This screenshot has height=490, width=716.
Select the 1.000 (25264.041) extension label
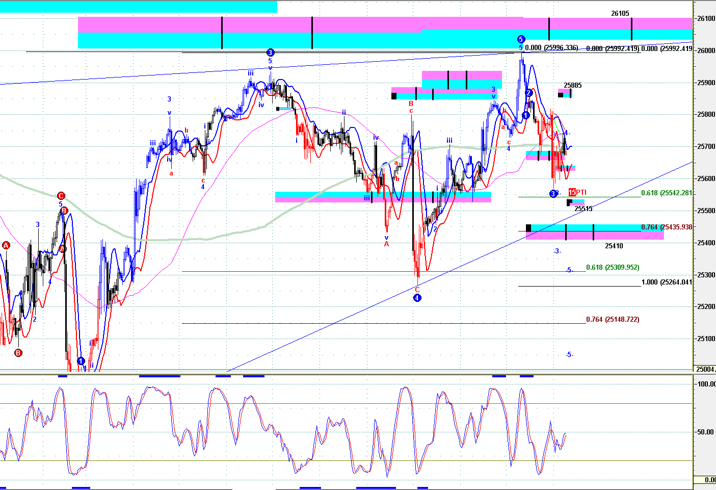[x=667, y=282]
